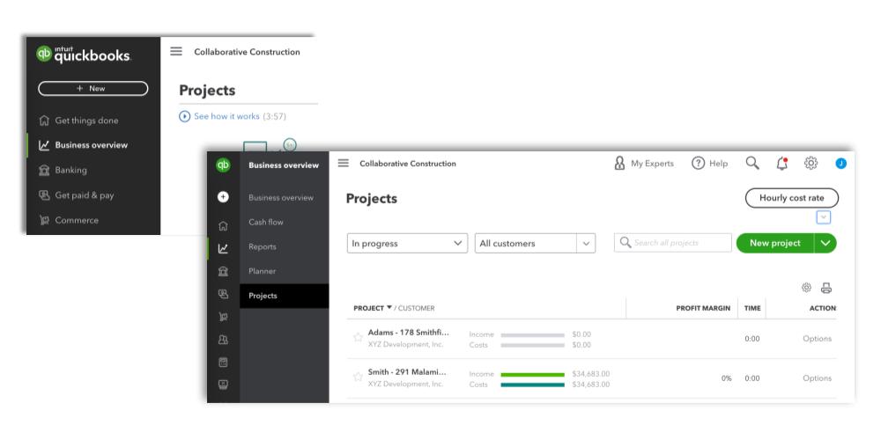Open the Business overview submenu item
The height and width of the screenshot is (440, 881).
[281, 197]
